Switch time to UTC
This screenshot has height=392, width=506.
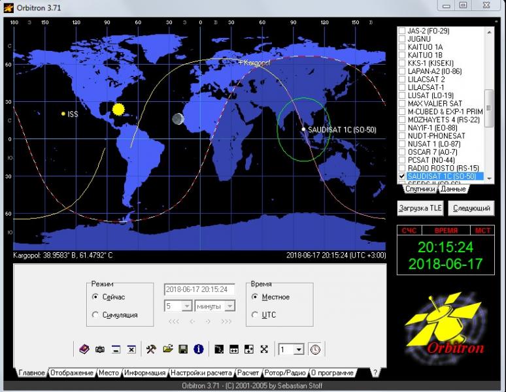pos(255,315)
